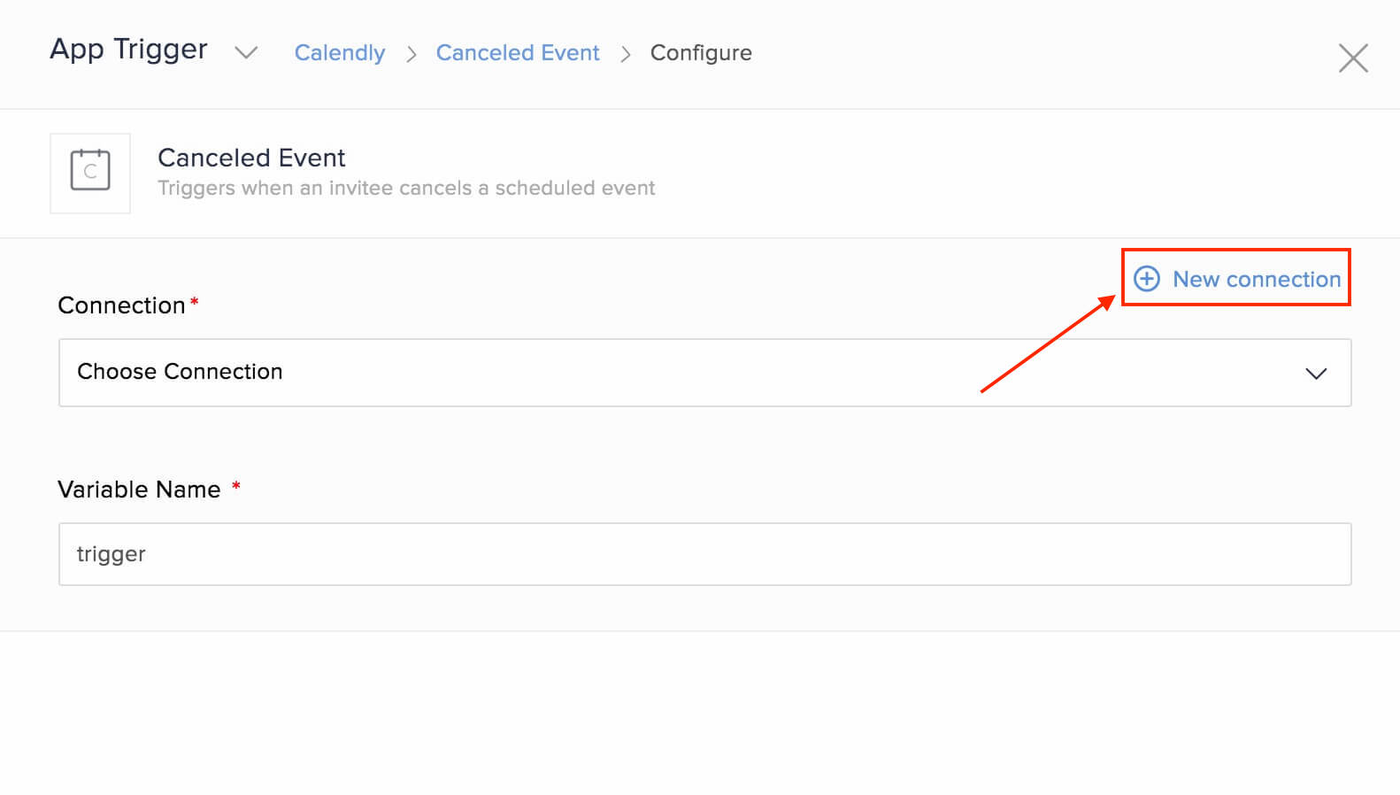Close the App Trigger dialog
Screen dimensions: 1400x795
click(1353, 58)
